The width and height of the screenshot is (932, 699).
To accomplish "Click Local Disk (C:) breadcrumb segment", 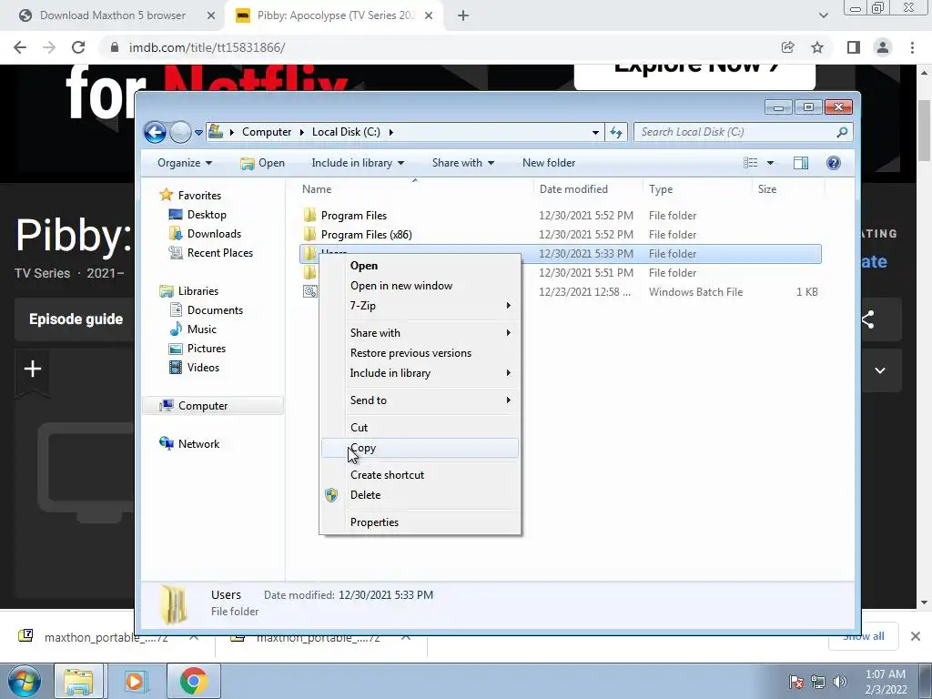I will coord(346,132).
